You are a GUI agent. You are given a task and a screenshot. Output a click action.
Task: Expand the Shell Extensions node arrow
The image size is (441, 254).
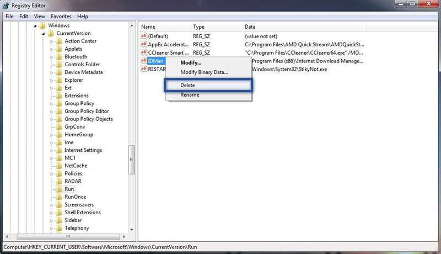tap(51, 213)
